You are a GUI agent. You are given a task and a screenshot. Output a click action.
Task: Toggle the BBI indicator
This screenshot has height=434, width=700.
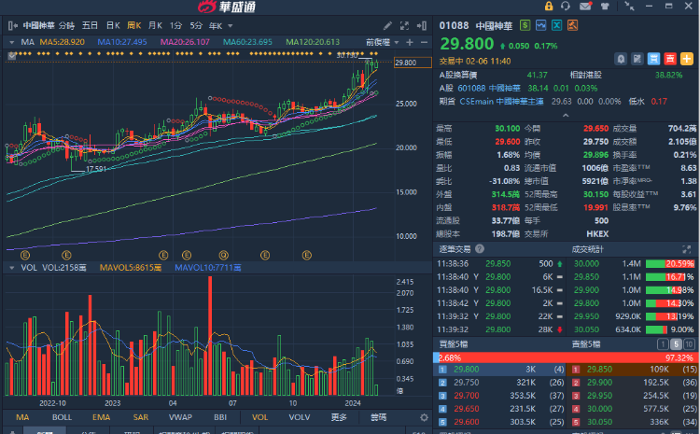(220, 417)
